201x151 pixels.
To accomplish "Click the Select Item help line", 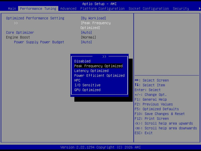I will coord(150,85).
